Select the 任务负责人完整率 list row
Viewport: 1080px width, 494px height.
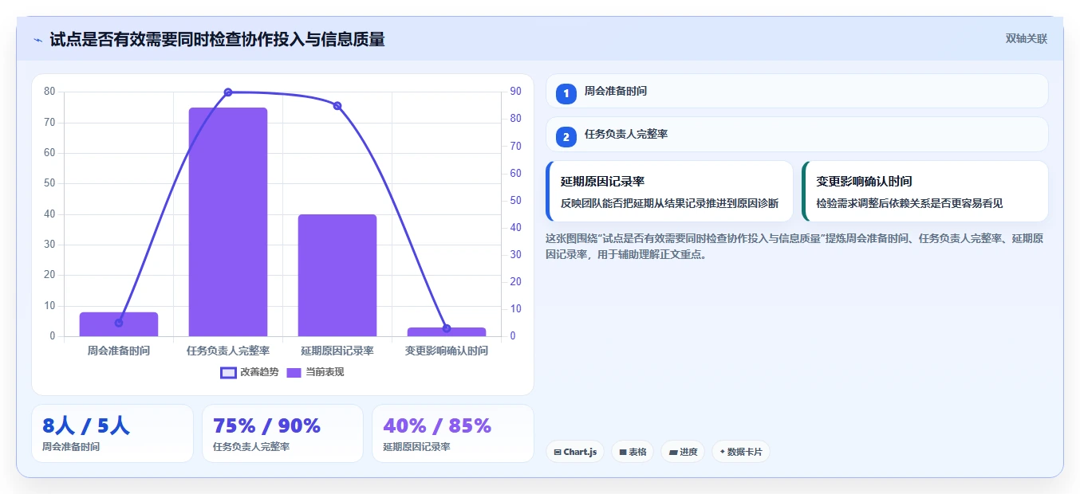[x=797, y=135]
